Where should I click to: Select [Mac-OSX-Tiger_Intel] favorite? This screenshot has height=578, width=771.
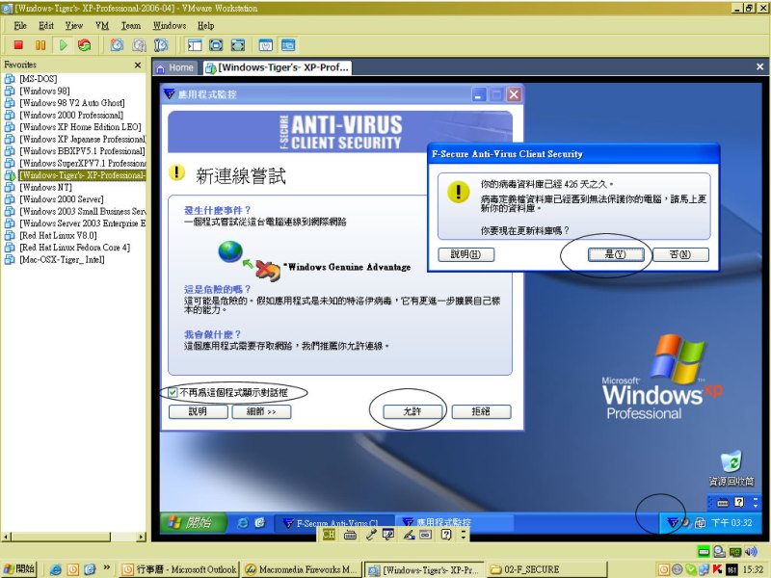[62, 259]
